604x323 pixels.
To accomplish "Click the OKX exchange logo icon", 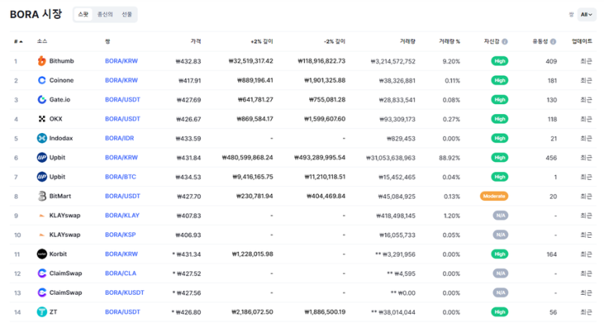I will 41,119.
